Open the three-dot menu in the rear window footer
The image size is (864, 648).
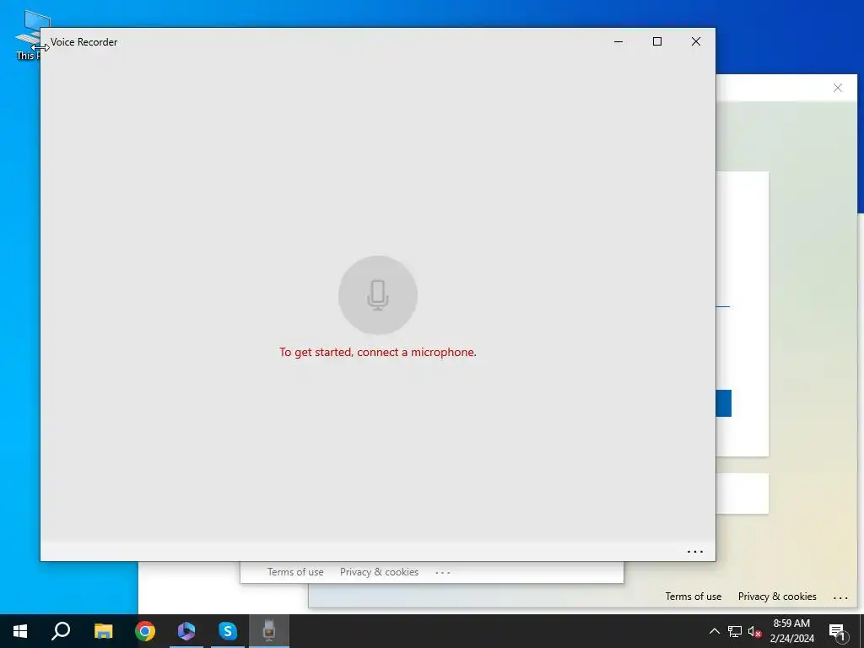coord(841,597)
